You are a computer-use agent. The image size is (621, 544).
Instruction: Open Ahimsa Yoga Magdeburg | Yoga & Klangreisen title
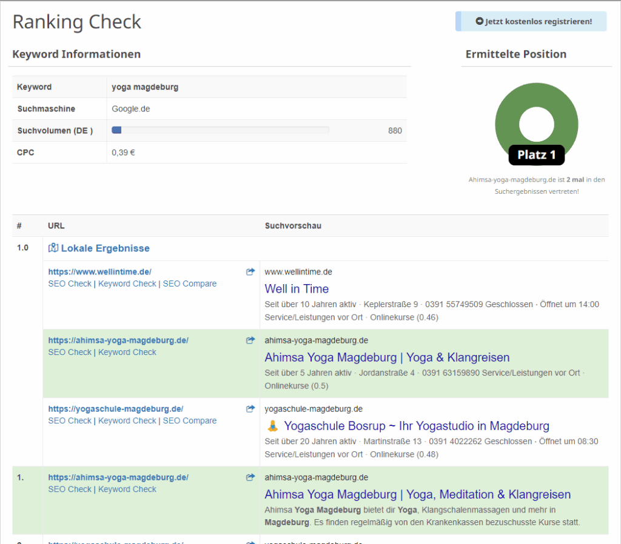pyautogui.click(x=387, y=357)
